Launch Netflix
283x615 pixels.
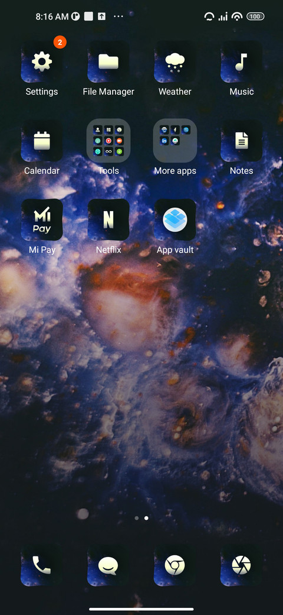point(108,219)
